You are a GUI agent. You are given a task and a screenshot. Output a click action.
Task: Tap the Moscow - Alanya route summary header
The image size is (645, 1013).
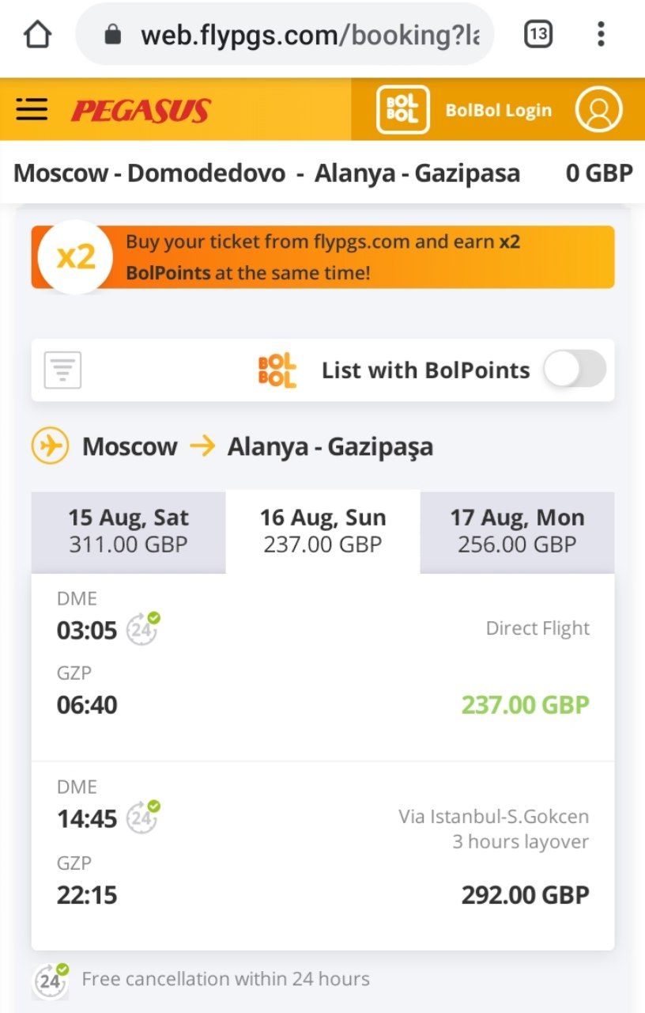pyautogui.click(x=322, y=173)
